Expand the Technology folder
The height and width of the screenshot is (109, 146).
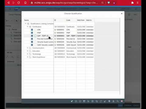coord(27,54)
